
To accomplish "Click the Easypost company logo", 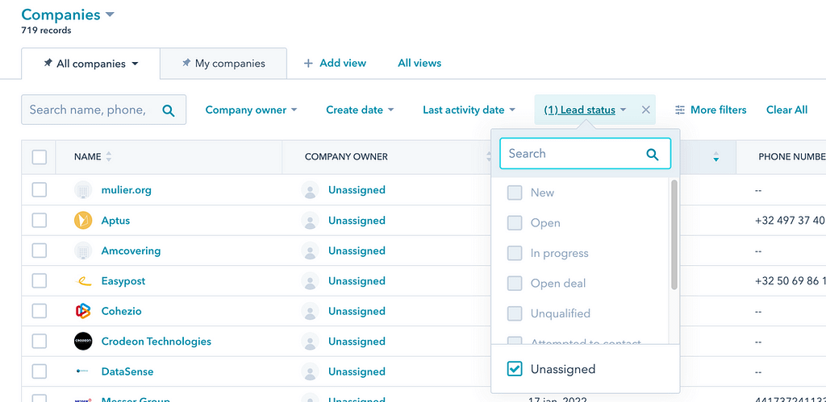I will click(x=83, y=281).
